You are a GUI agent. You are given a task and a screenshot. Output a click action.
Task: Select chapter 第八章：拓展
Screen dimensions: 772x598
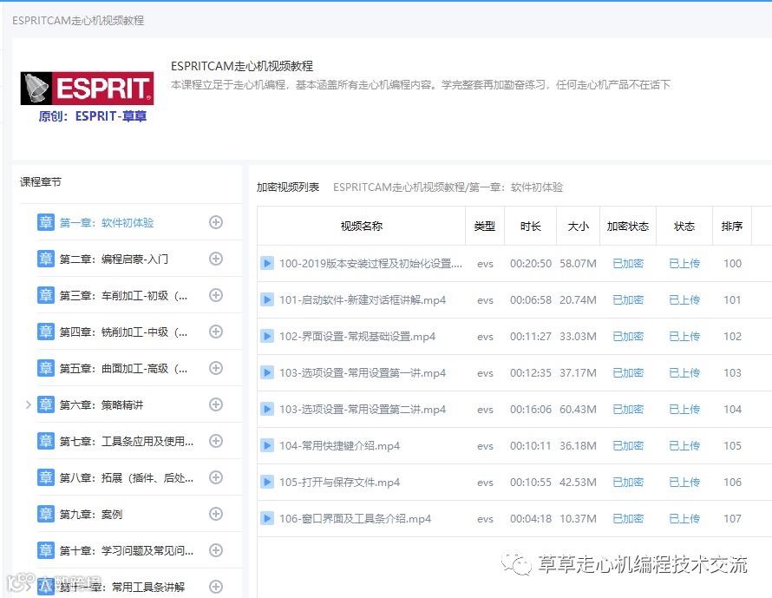[x=127, y=478]
